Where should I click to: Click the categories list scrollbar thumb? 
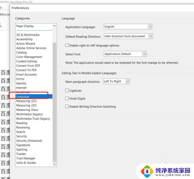click(54, 102)
